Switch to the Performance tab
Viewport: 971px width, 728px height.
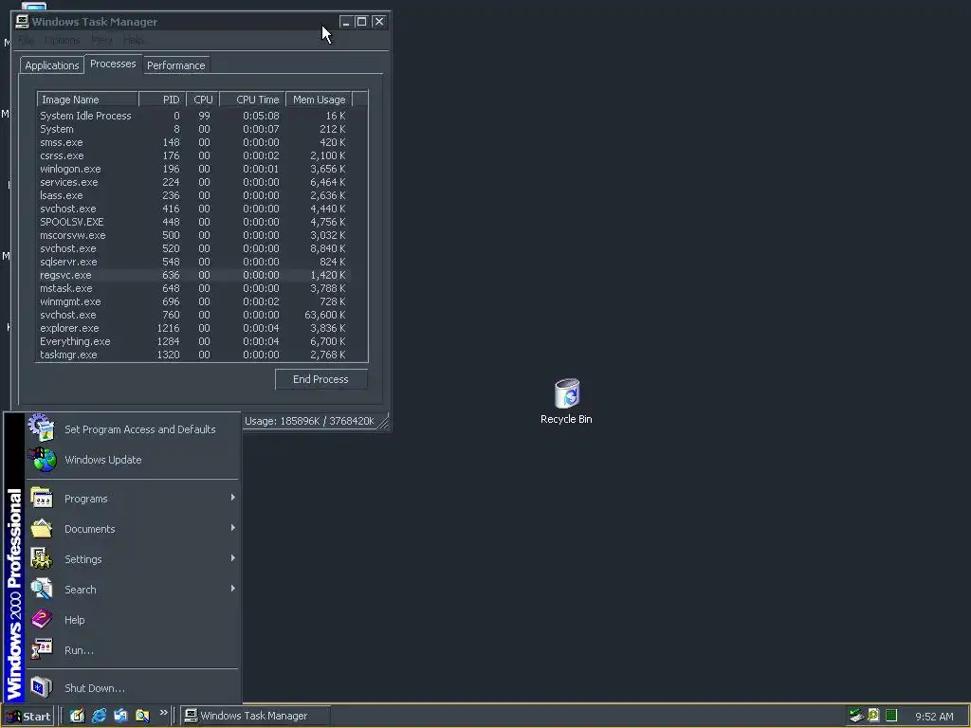pos(175,65)
